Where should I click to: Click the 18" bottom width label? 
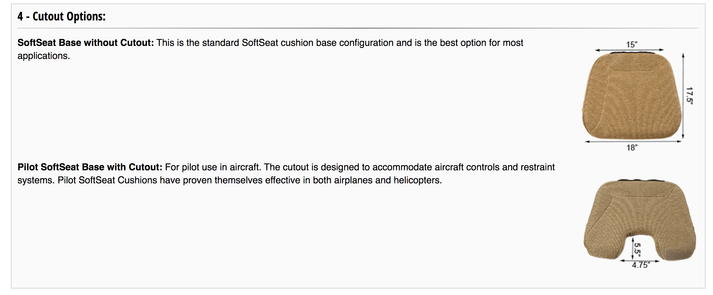(632, 147)
